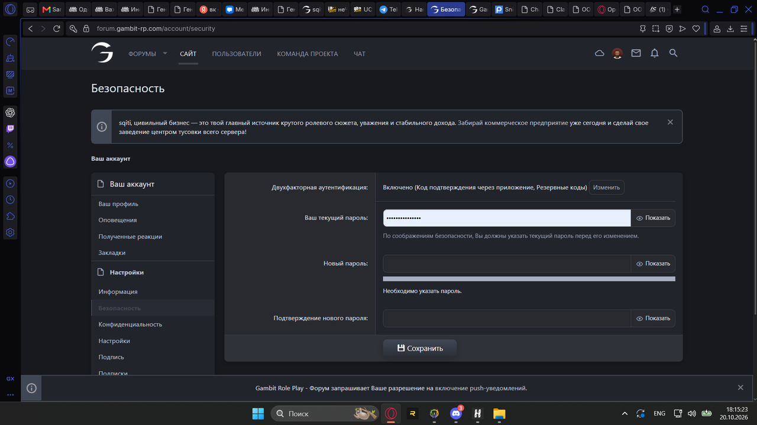Take a page snapshot with the toolbar icon
This screenshot has width=757, height=425.
(x=656, y=28)
